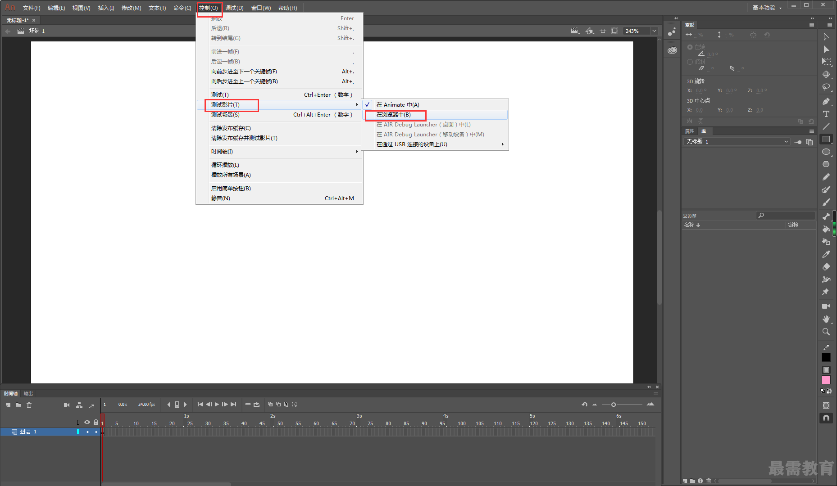Open the Library panel options menu
837x486 pixels.
[812, 131]
